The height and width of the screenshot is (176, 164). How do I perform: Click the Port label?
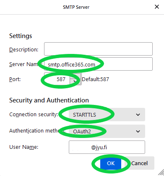click(x=15, y=79)
